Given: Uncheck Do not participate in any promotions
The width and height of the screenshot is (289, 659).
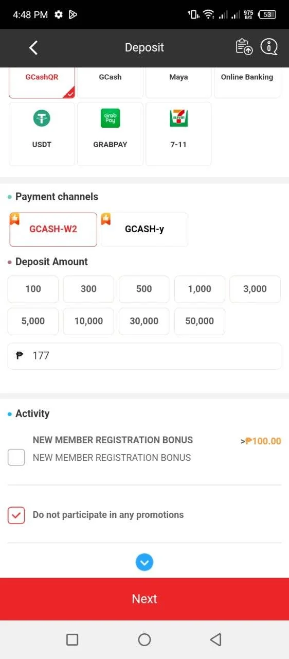Looking at the screenshot, I should [x=16, y=515].
